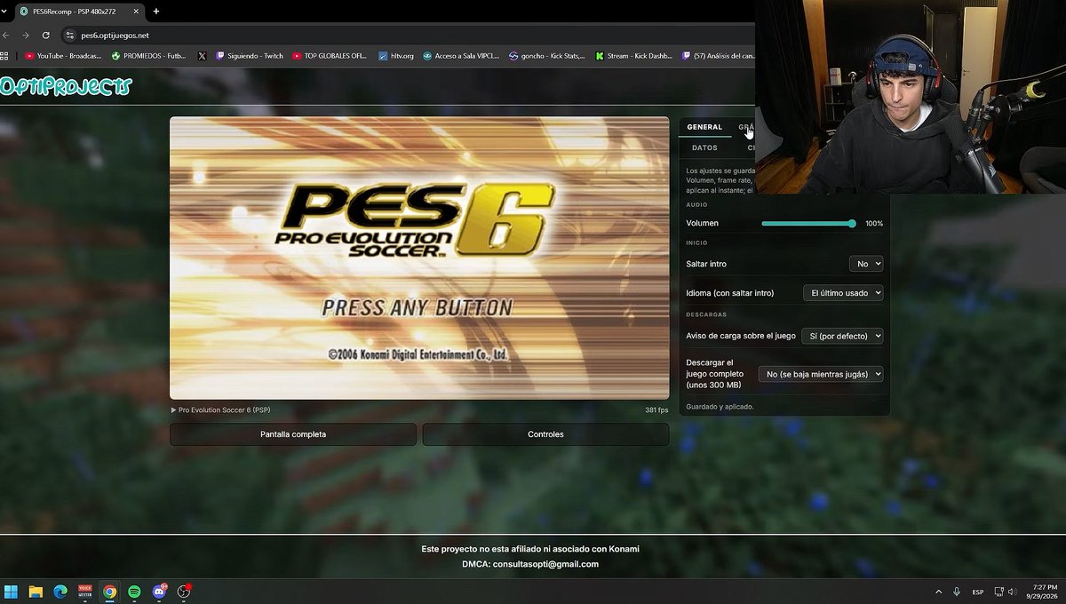This screenshot has width=1066, height=604.
Task: Switch to Chrome in the taskbar
Action: (109, 592)
